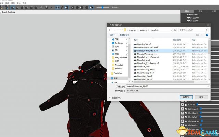This screenshot has height=137, width=219.
Task: Open the 组织 dropdown menu
Action: [x=113, y=35]
